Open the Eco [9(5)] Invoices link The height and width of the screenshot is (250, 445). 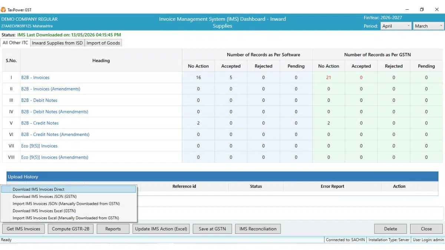click(x=39, y=146)
